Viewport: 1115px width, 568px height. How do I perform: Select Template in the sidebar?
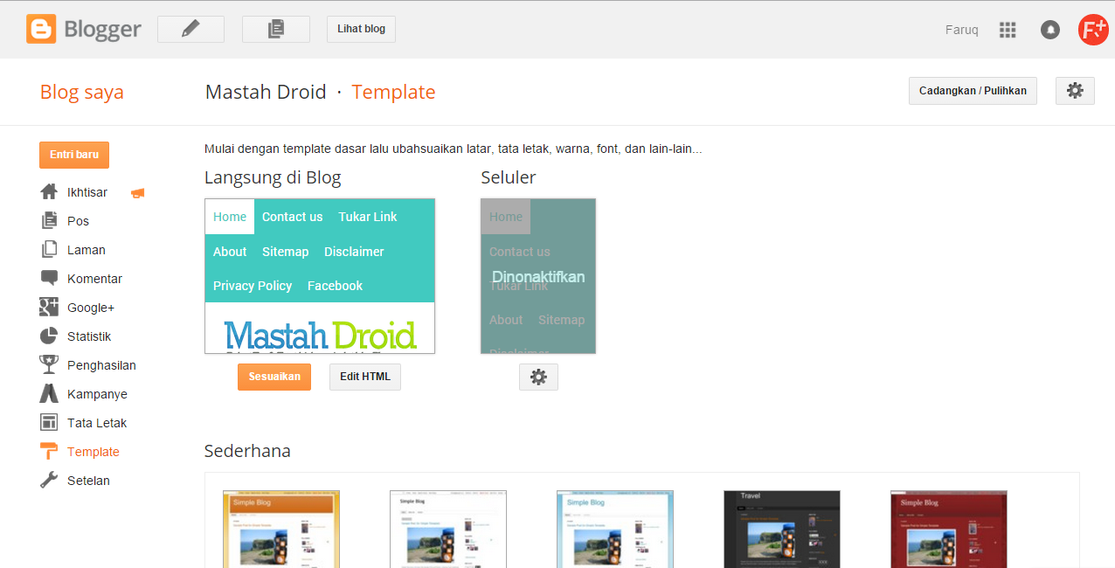pyautogui.click(x=93, y=452)
